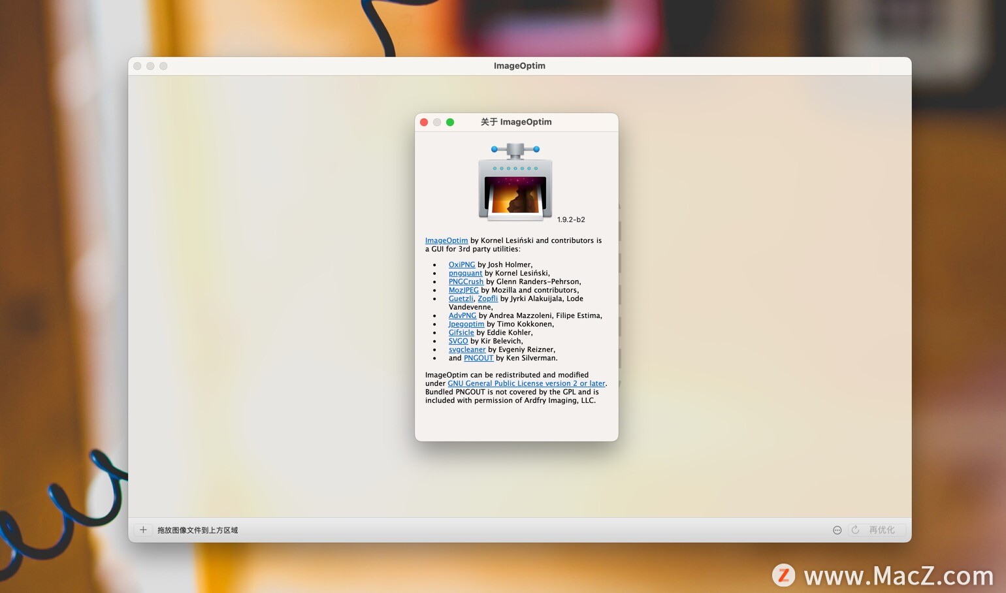Open the Guetzli link
Screen dimensions: 1006x593
pos(461,298)
